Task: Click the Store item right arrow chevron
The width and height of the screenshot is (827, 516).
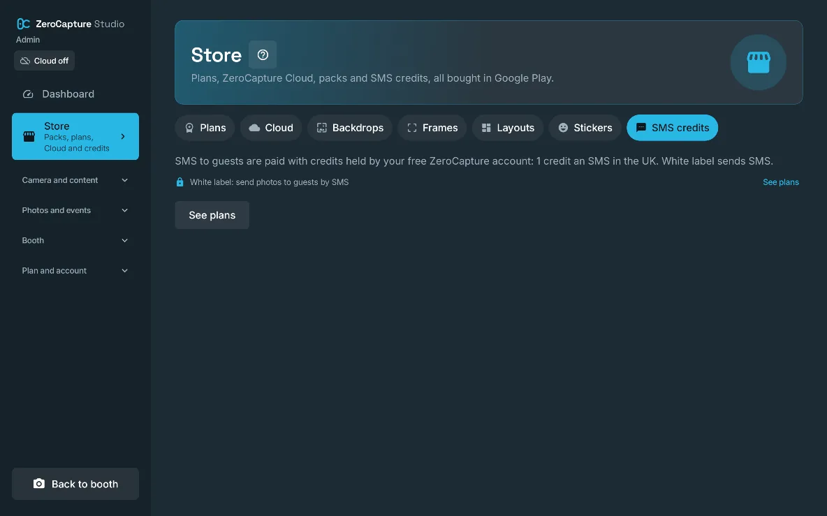Action: coord(123,137)
